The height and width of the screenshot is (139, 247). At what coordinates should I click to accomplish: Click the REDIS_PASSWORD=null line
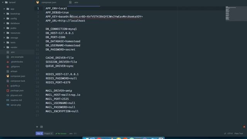coord(61,78)
